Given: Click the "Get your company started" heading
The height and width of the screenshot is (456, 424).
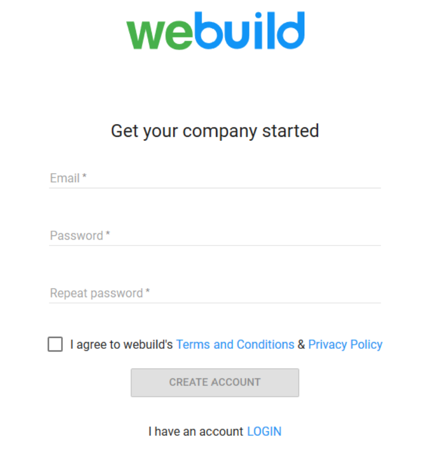Looking at the screenshot, I should [215, 131].
